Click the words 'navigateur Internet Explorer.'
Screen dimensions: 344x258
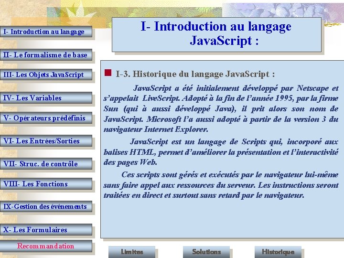[x=156, y=129]
